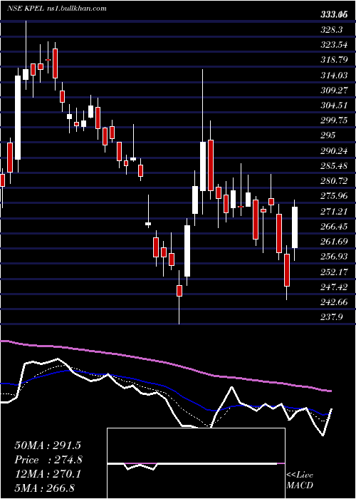This screenshot has height=499, width=356.
Task: Click the 290.24 price axis label
Action: (334, 151)
